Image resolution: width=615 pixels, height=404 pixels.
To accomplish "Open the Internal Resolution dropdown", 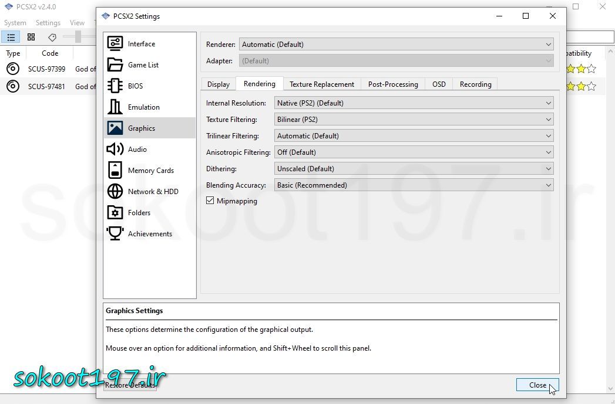I will point(414,103).
